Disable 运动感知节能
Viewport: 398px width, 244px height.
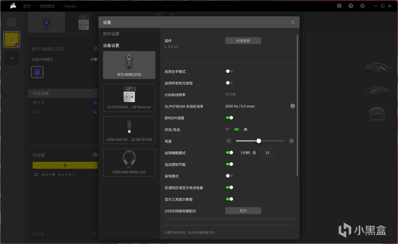point(229,164)
